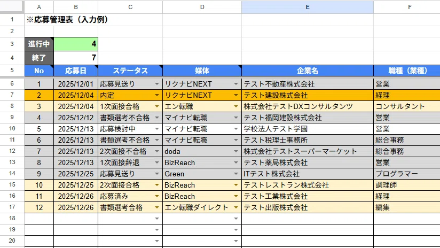Viewport: 440px width, 248px height.
Task: Select column B header
Action: (76, 7)
